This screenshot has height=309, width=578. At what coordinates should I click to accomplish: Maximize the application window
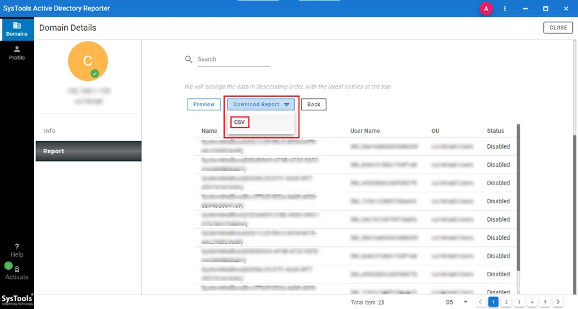coord(545,8)
